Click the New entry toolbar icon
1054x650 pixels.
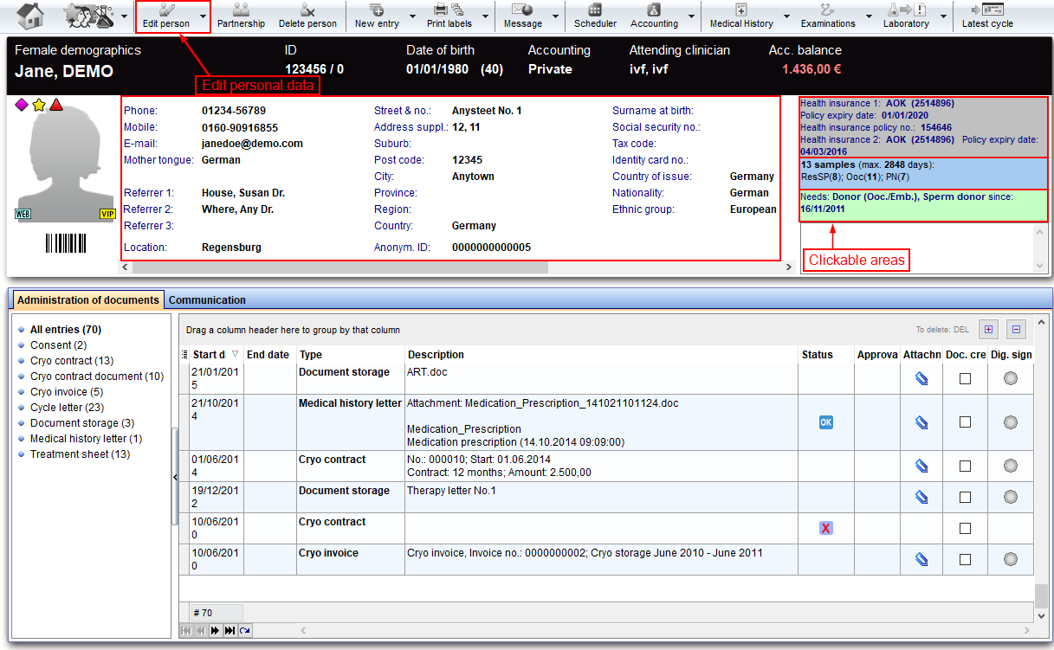click(377, 16)
